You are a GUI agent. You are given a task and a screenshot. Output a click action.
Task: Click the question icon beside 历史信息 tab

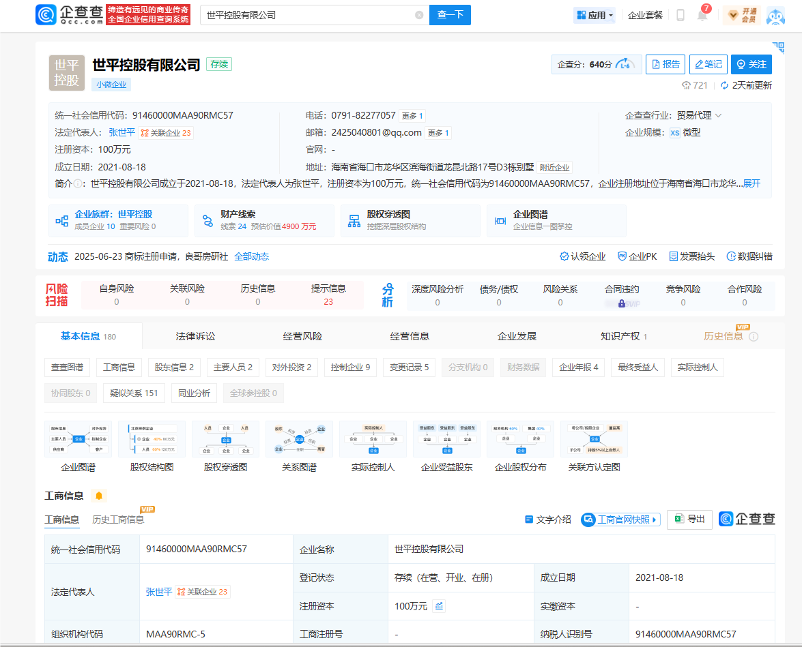(754, 336)
